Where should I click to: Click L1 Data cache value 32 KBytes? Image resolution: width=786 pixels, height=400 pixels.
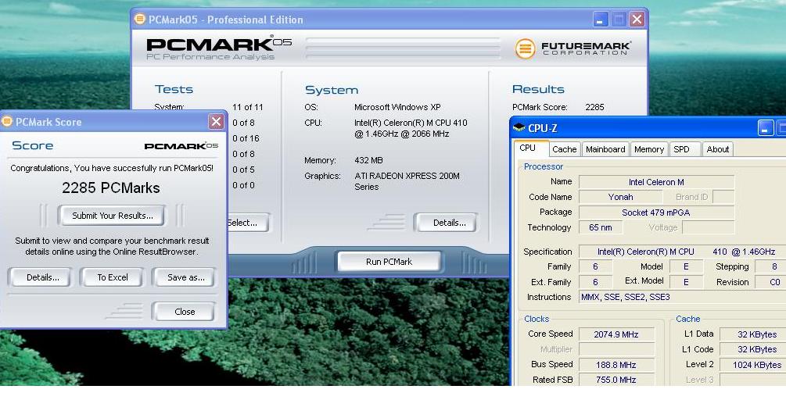pyautogui.click(x=753, y=334)
